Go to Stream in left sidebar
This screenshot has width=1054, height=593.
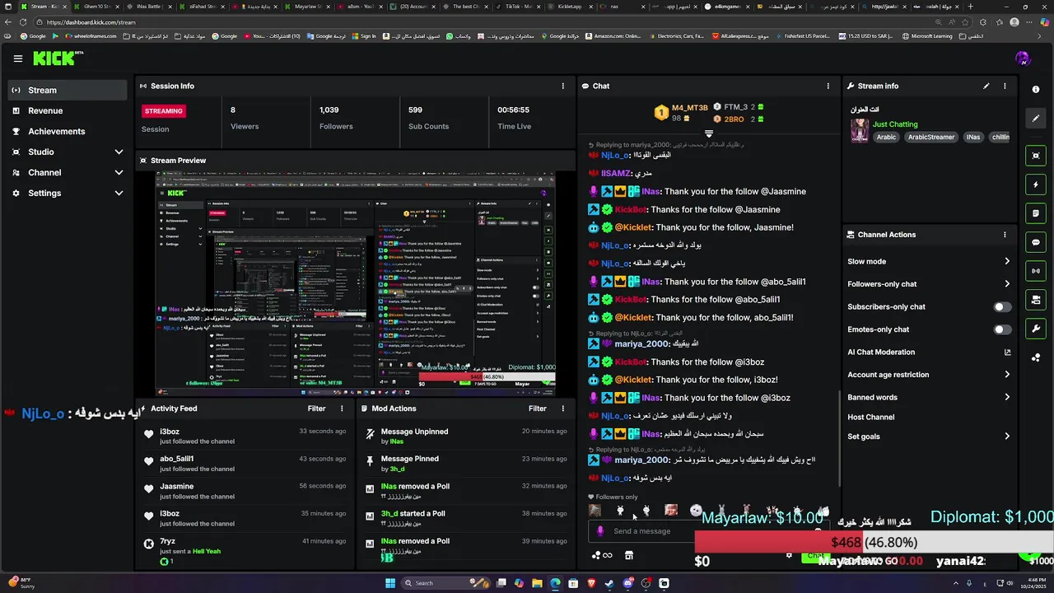pyautogui.click(x=67, y=91)
